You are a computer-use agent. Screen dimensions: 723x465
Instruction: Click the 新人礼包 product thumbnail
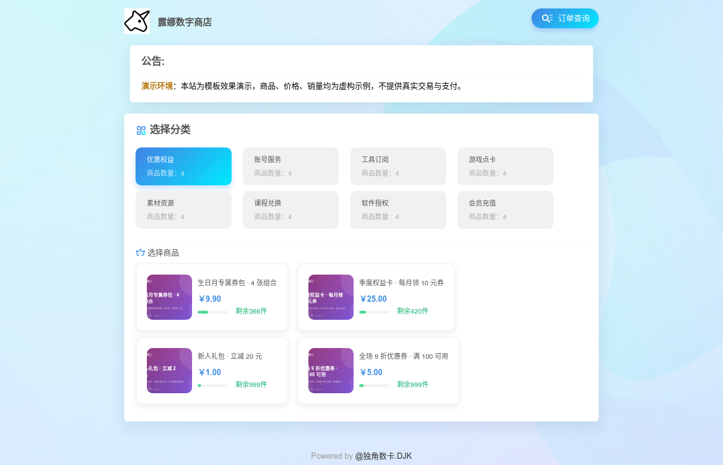pos(169,371)
